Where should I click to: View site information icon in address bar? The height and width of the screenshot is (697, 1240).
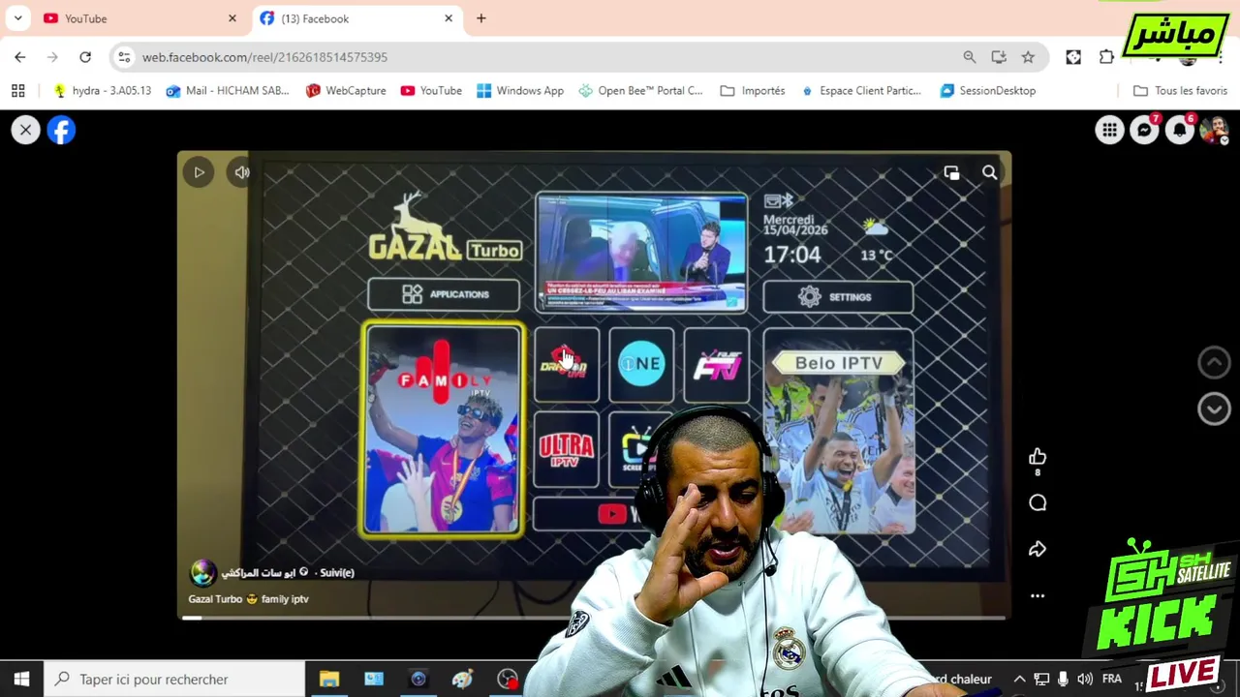(124, 57)
